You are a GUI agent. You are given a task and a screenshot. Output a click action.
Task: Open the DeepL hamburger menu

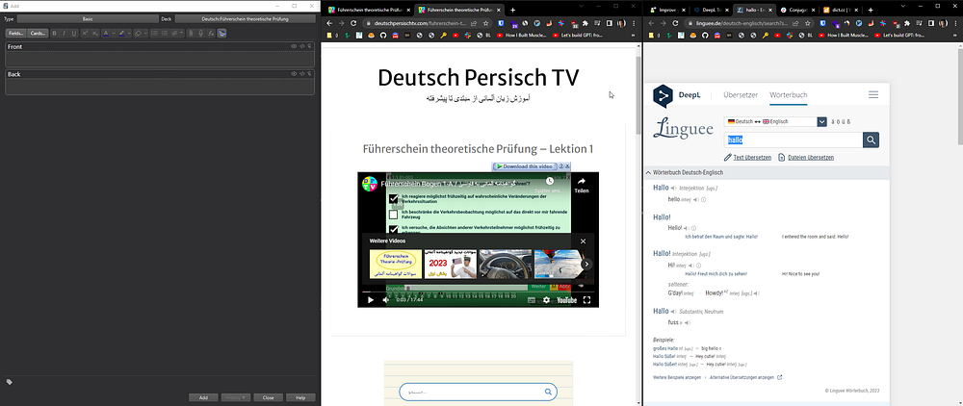click(872, 95)
